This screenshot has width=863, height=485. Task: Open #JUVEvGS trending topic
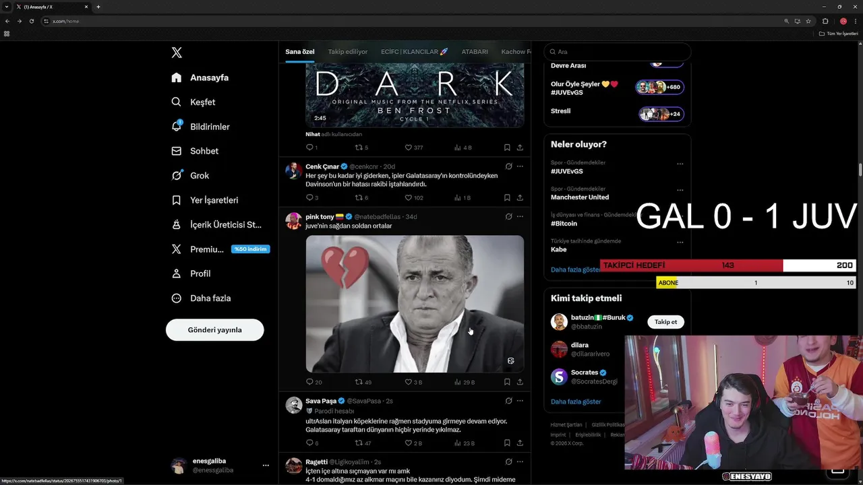pyautogui.click(x=567, y=171)
